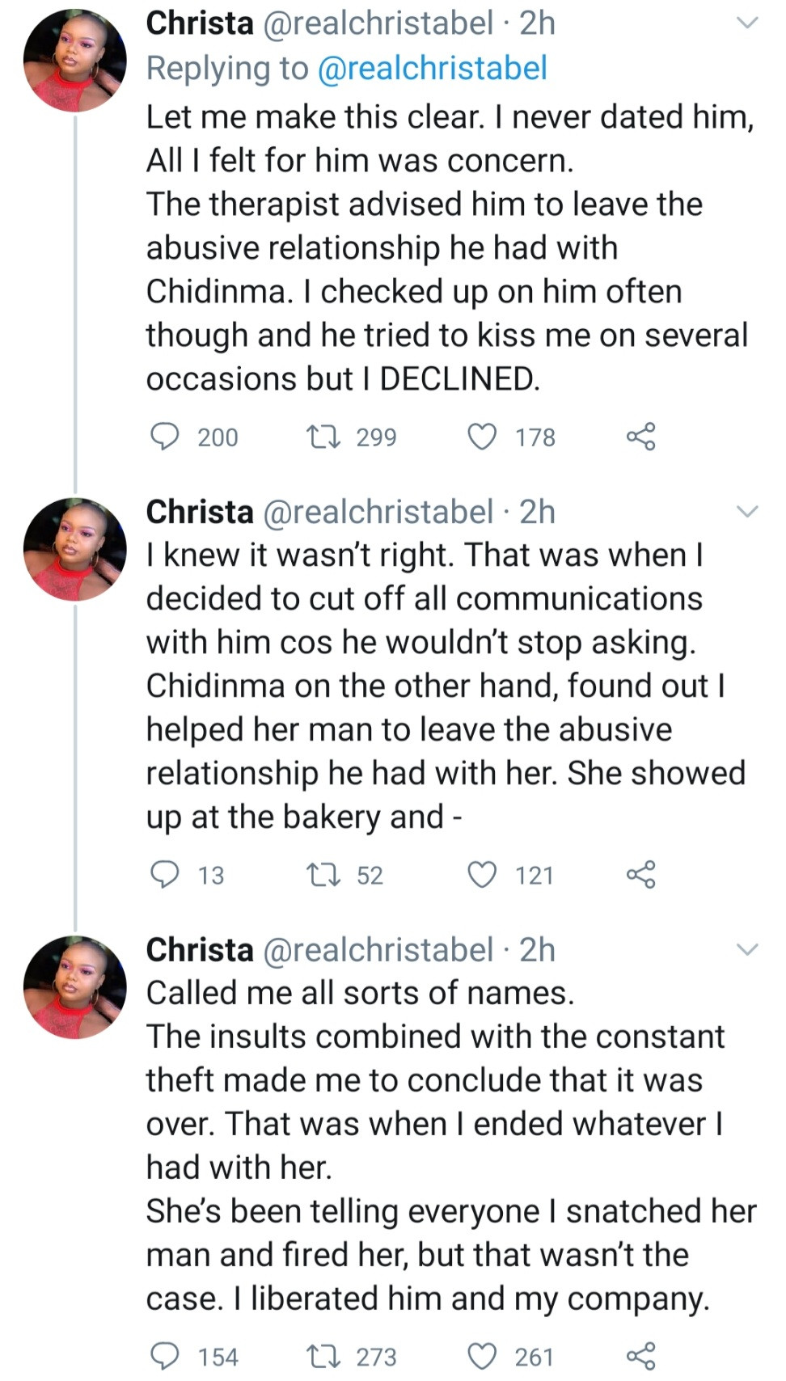Reply to the tweet with 200 replies

166,437
